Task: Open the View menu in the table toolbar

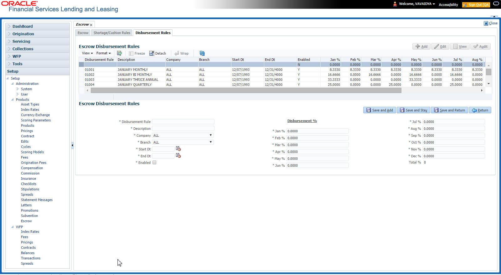Action: (87, 53)
